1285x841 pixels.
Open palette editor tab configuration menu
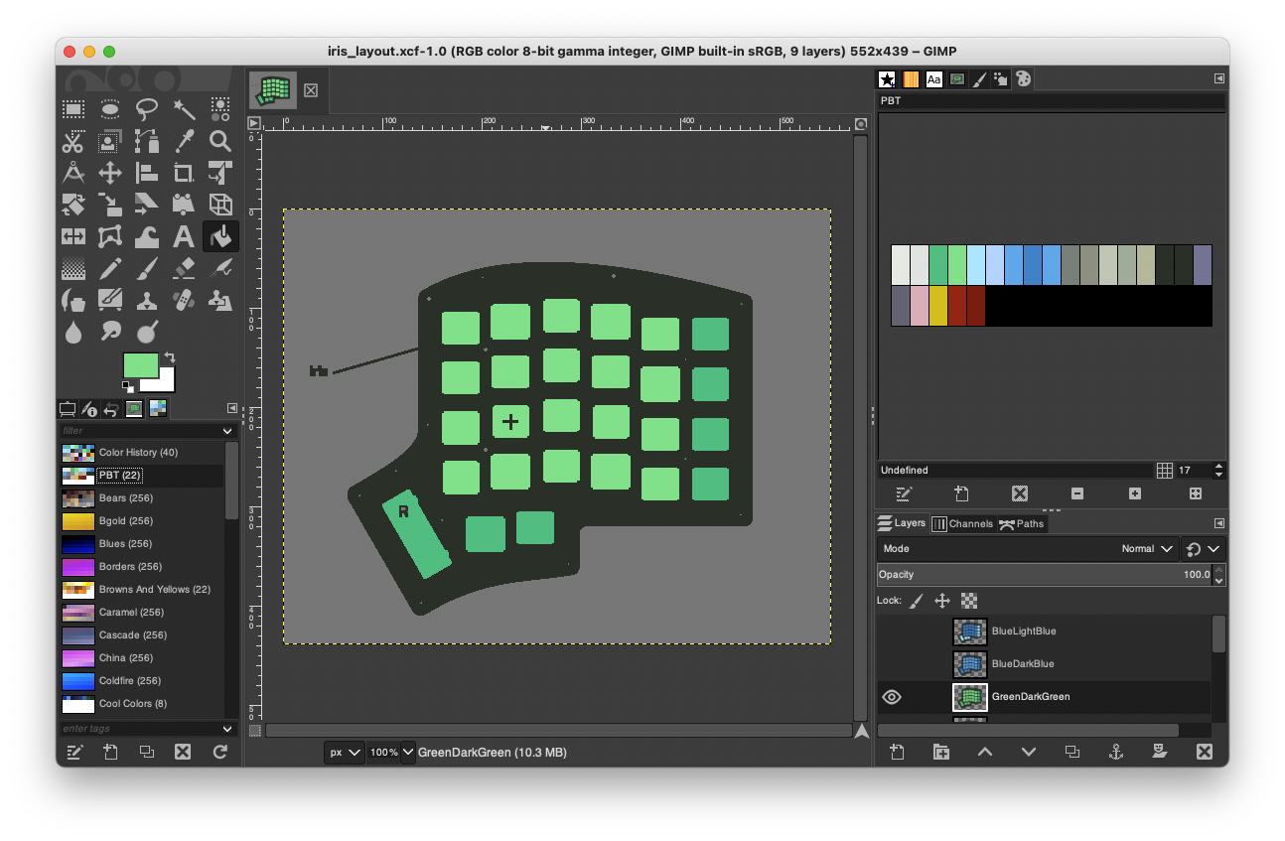tap(1218, 78)
